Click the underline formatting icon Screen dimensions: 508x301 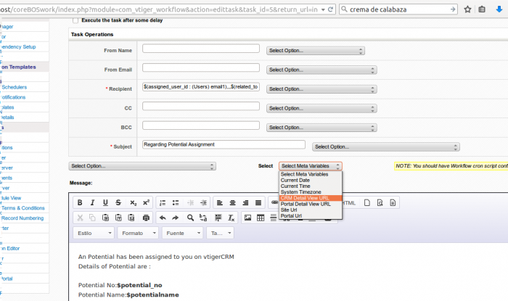pyautogui.click(x=106, y=202)
